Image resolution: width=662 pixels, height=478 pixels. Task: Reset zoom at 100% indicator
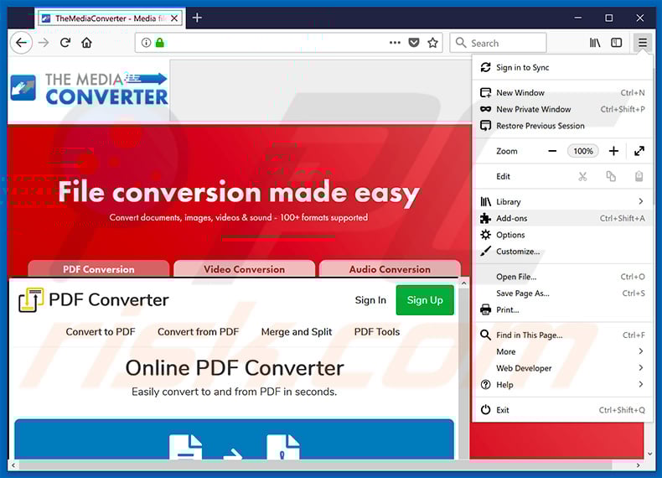(583, 151)
